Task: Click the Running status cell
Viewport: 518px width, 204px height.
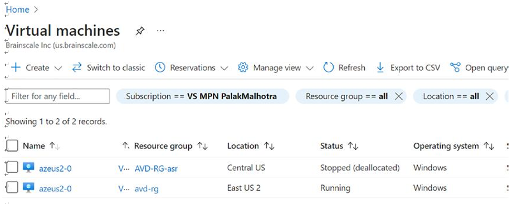Action: (335, 188)
